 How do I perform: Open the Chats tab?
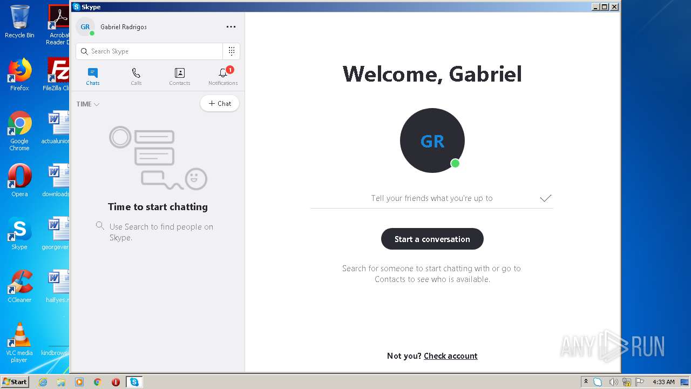click(x=93, y=77)
